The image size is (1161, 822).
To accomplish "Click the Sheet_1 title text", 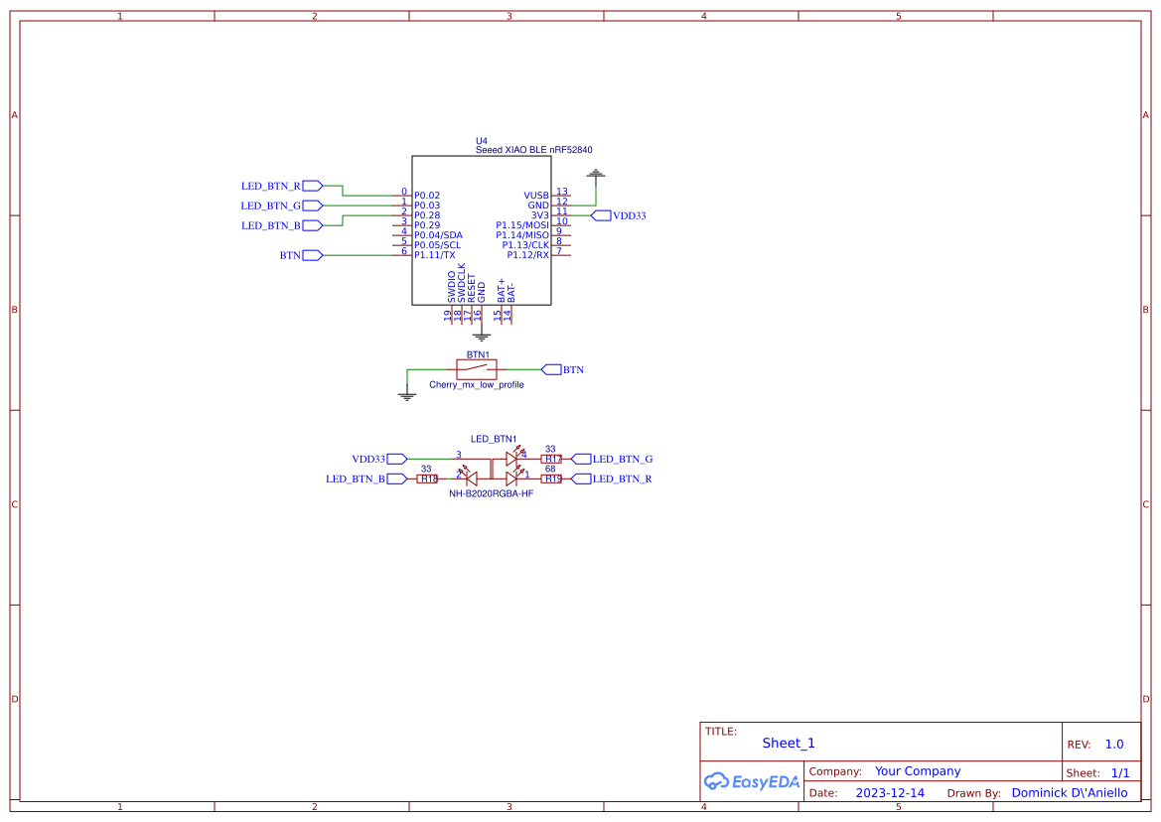I will tap(788, 743).
